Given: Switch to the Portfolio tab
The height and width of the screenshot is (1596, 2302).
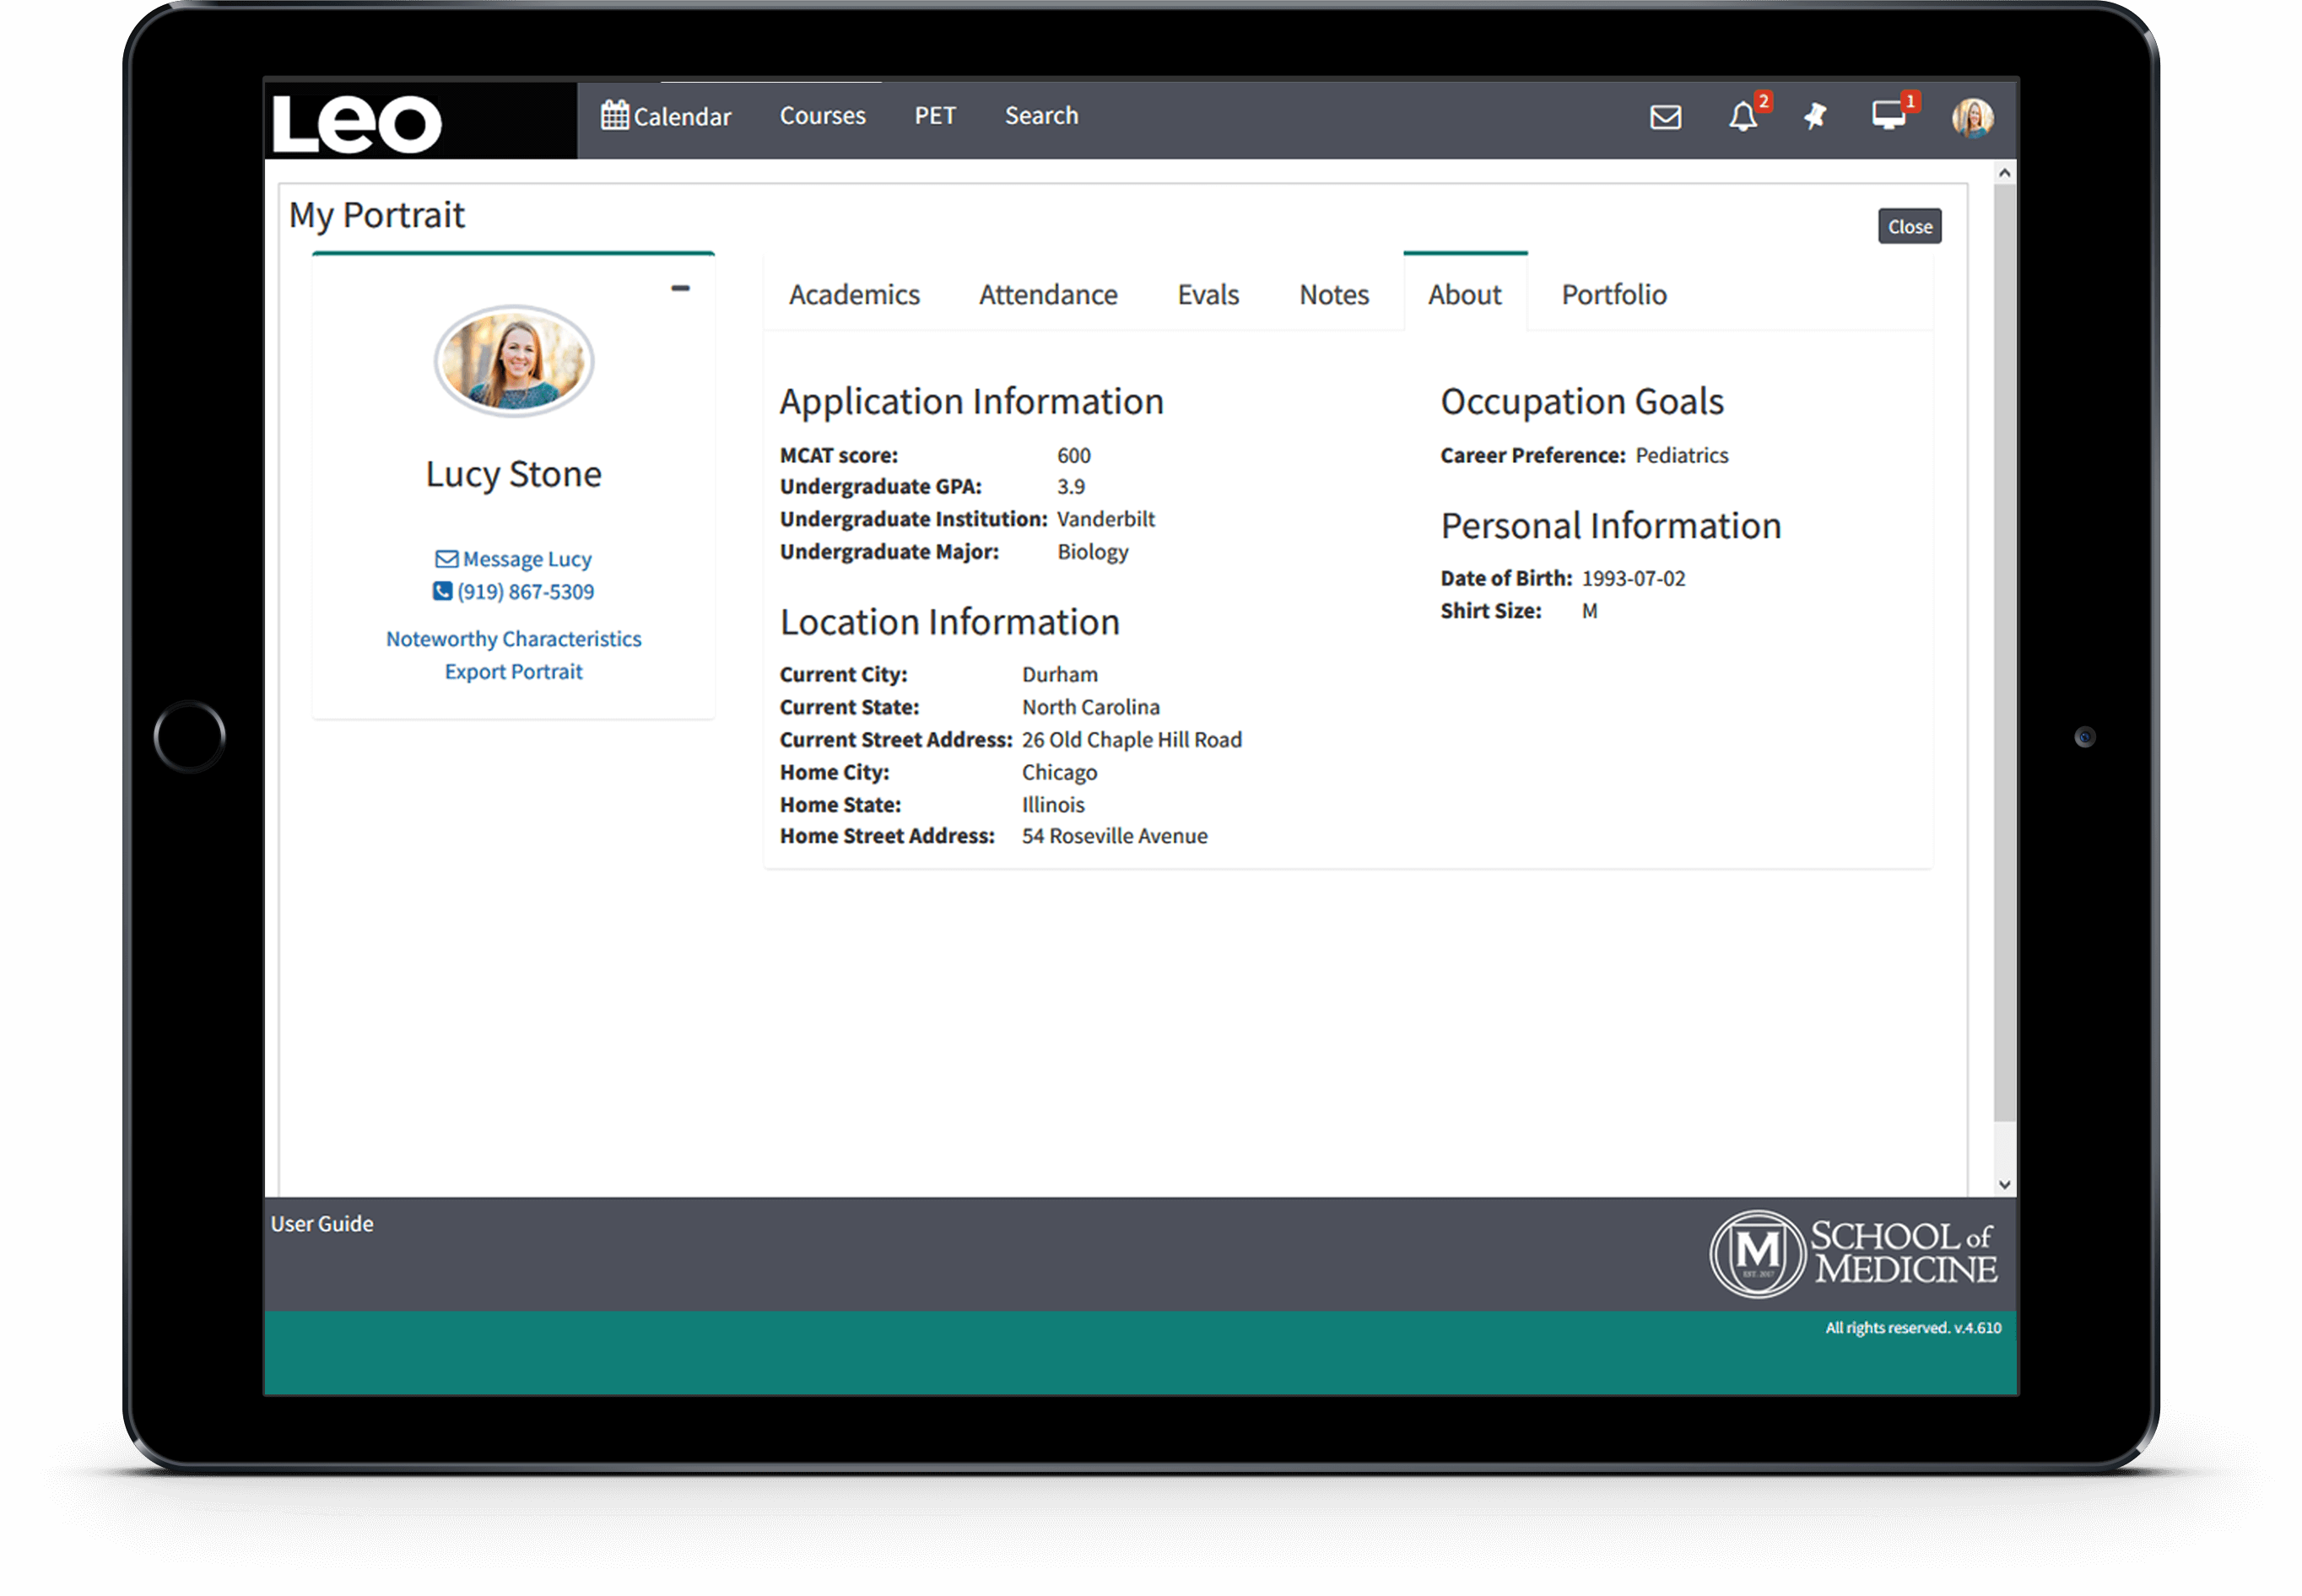Looking at the screenshot, I should (x=1613, y=295).
